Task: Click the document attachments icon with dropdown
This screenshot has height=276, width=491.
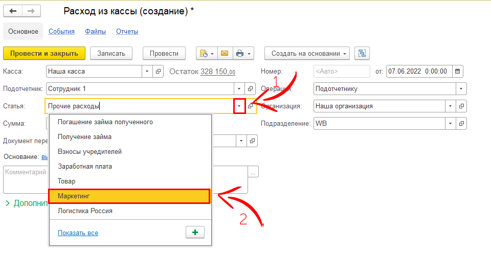Action: pos(207,53)
